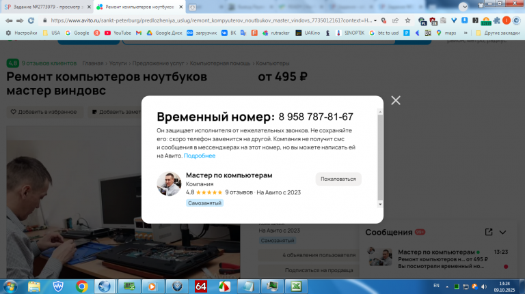
Task: Open the address bar history dropdown arrow
Action: pyautogui.click(x=375, y=20)
